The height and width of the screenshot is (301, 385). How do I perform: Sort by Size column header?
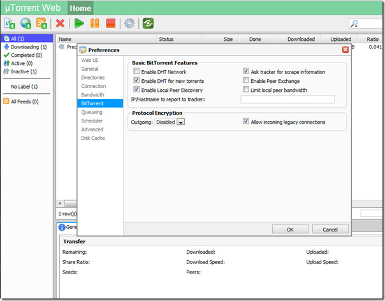click(221, 39)
